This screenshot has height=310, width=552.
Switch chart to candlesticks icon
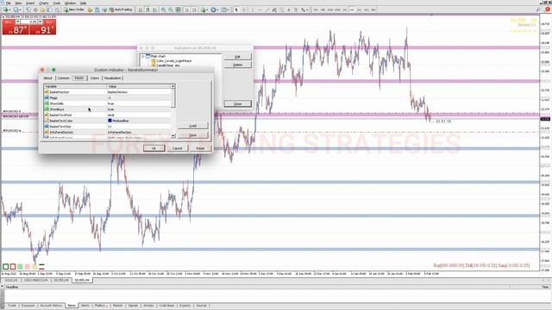(x=147, y=9)
